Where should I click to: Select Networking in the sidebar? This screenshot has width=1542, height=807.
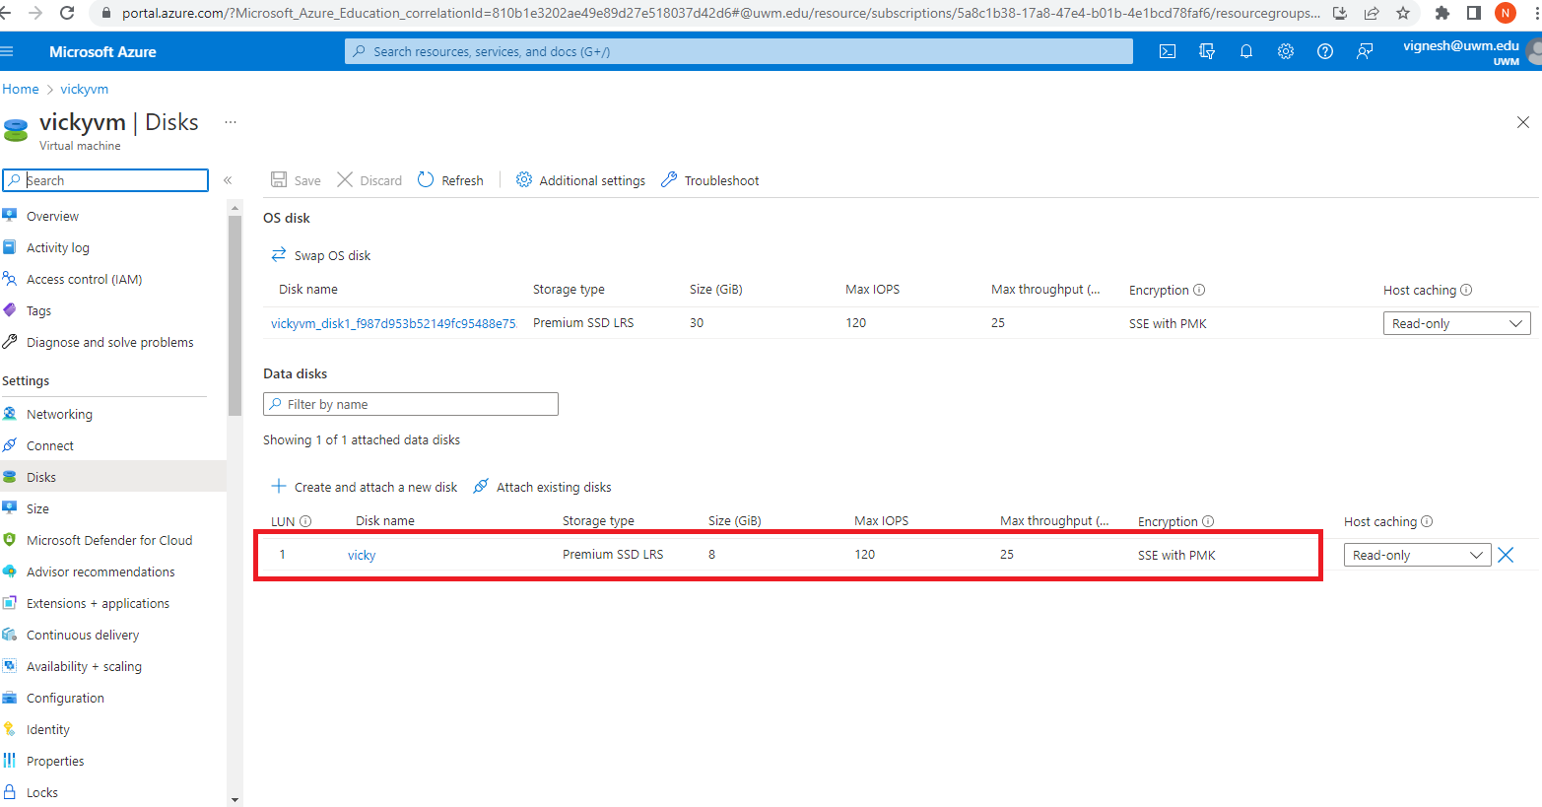pyautogui.click(x=59, y=413)
